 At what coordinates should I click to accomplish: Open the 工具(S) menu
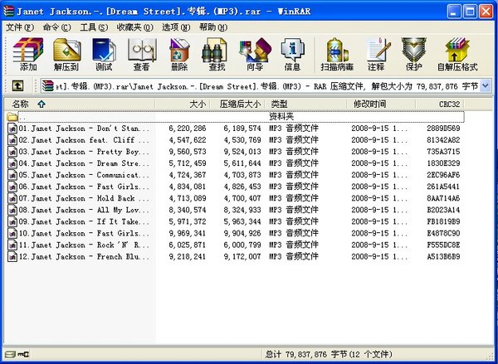tap(94, 27)
